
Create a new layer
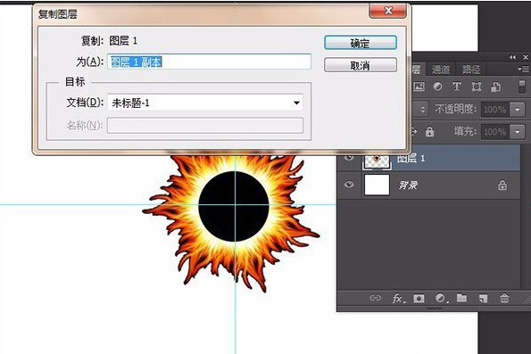[483, 298]
